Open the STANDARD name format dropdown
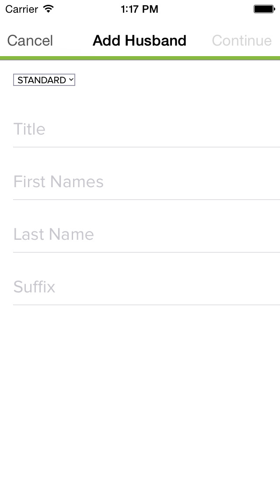280x498 pixels. pyautogui.click(x=44, y=80)
